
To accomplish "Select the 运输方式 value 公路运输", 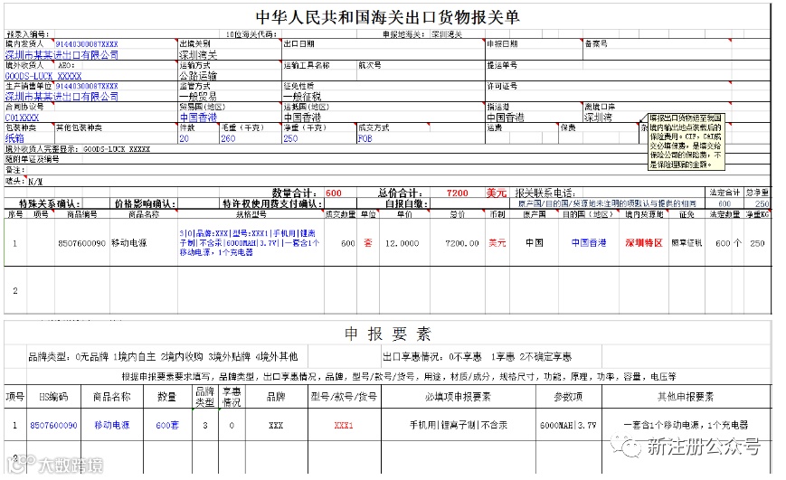I will point(198,76).
